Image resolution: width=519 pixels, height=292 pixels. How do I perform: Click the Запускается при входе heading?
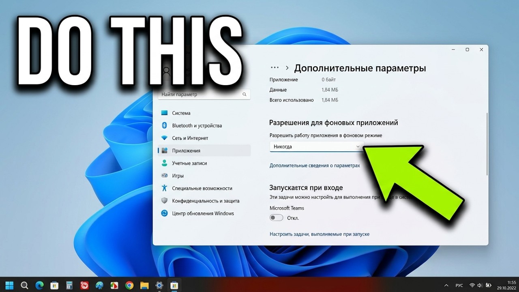point(306,188)
